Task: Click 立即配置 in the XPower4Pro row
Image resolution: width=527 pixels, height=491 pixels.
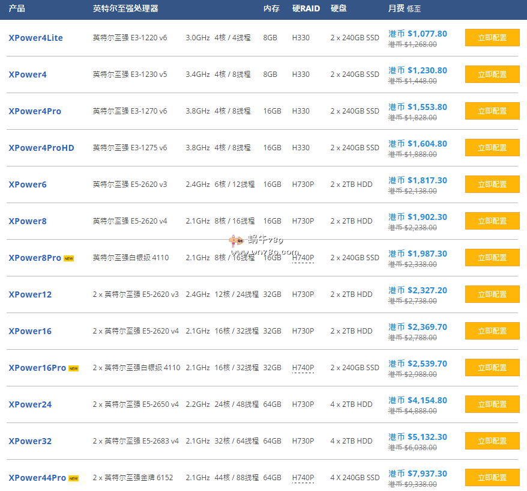Action: coord(492,111)
